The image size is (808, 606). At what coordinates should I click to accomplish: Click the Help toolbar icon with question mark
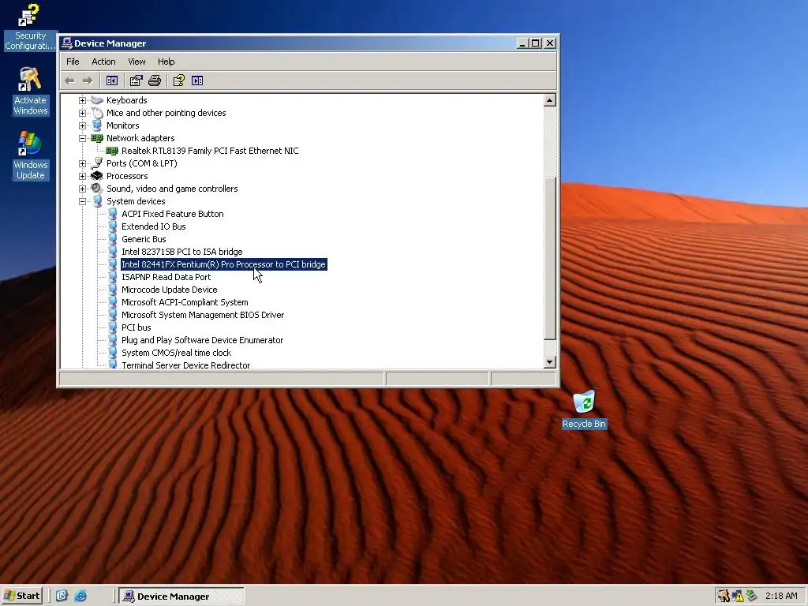coord(179,80)
